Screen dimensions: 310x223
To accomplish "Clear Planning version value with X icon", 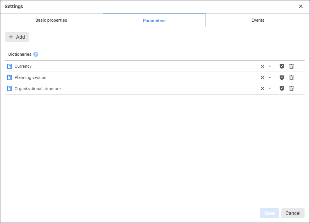I will click(262, 77).
